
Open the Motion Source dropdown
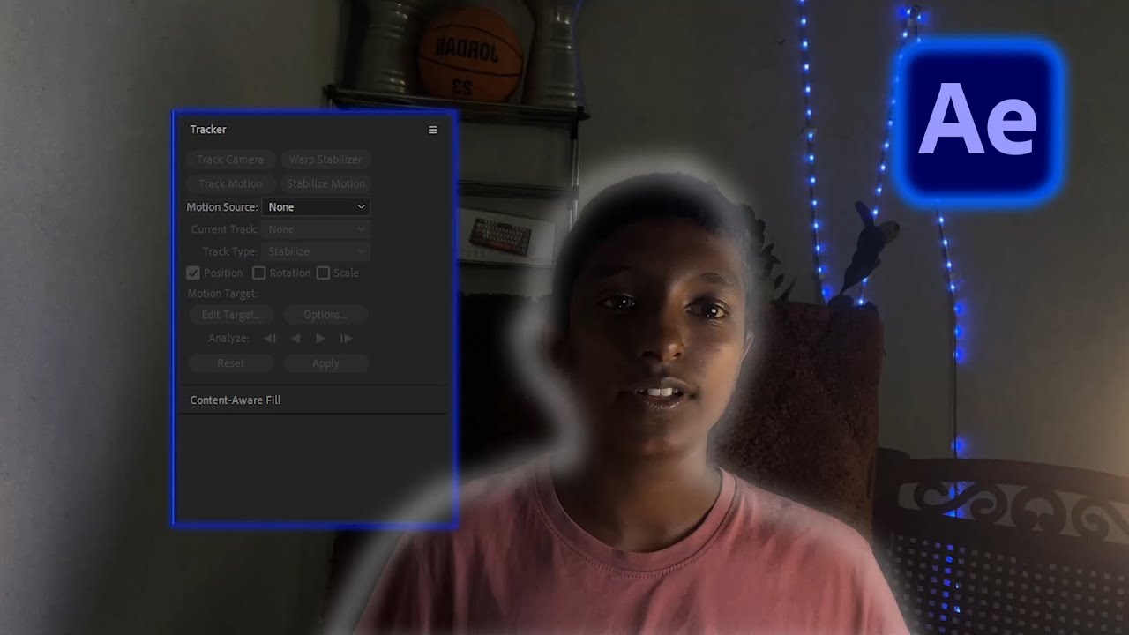[x=316, y=207]
